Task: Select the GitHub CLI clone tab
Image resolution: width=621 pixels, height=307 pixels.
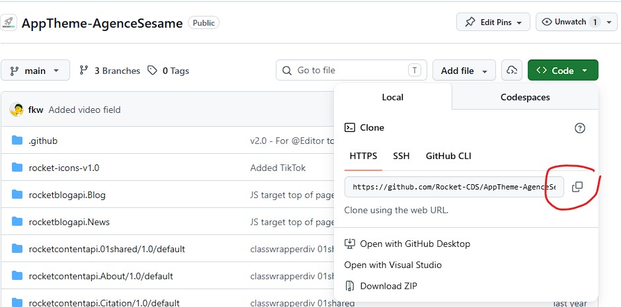Action: pyautogui.click(x=448, y=156)
